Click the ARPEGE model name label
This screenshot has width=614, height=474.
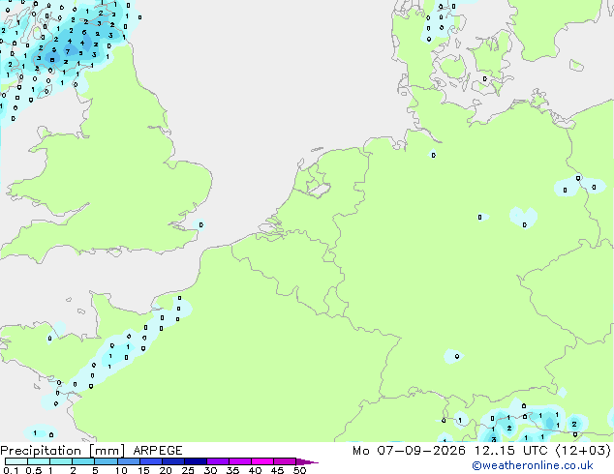[158, 451]
